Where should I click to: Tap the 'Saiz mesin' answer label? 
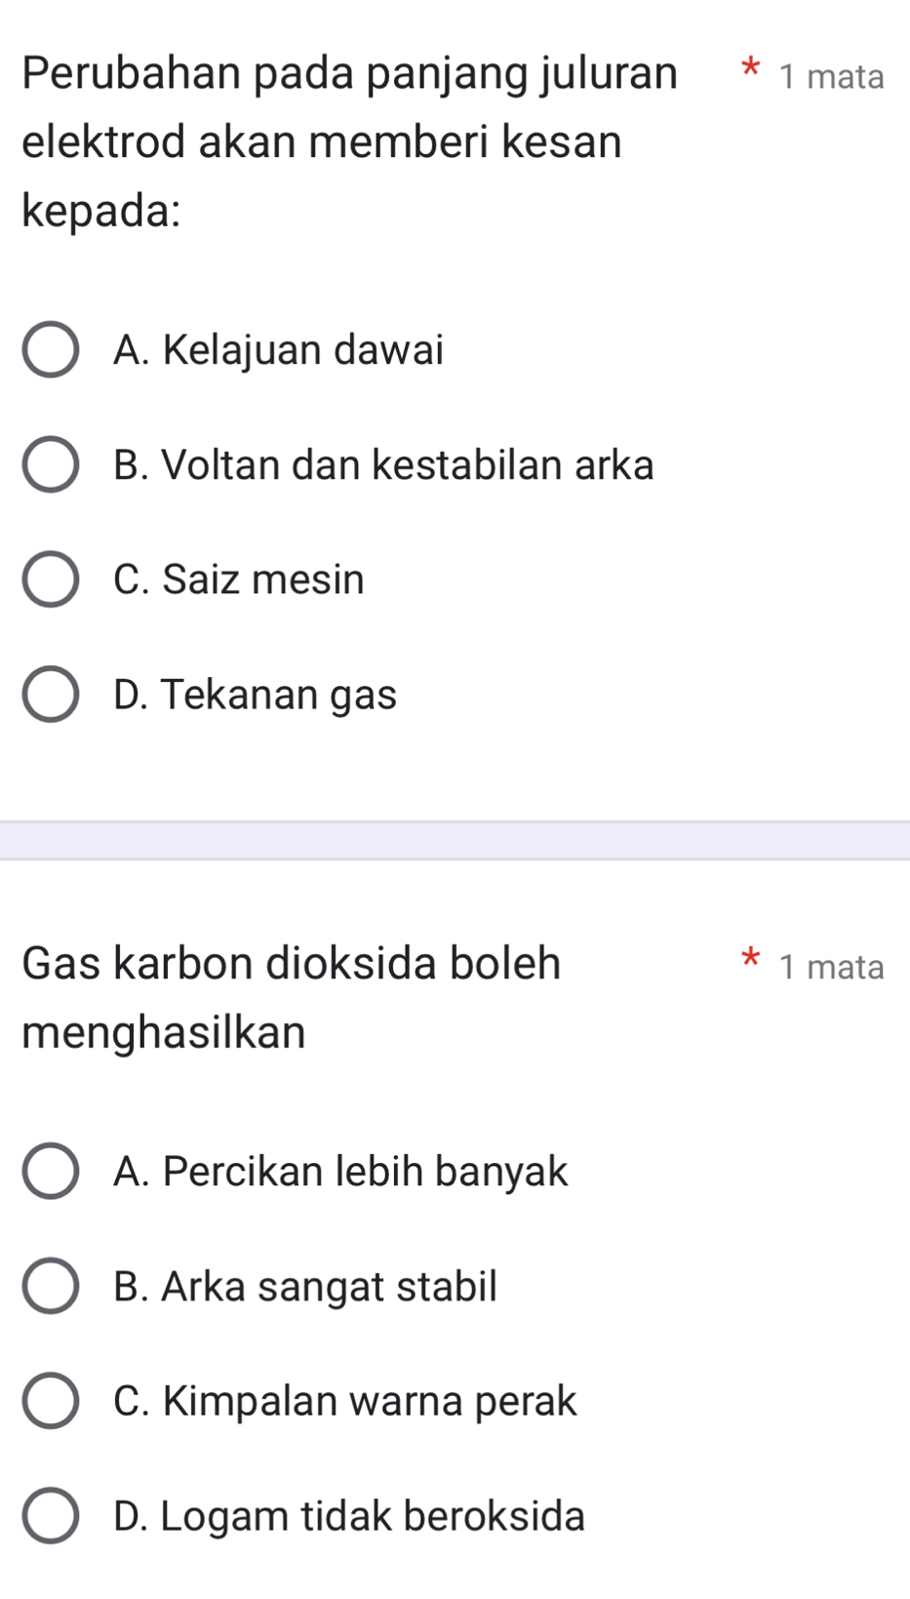[x=239, y=580]
